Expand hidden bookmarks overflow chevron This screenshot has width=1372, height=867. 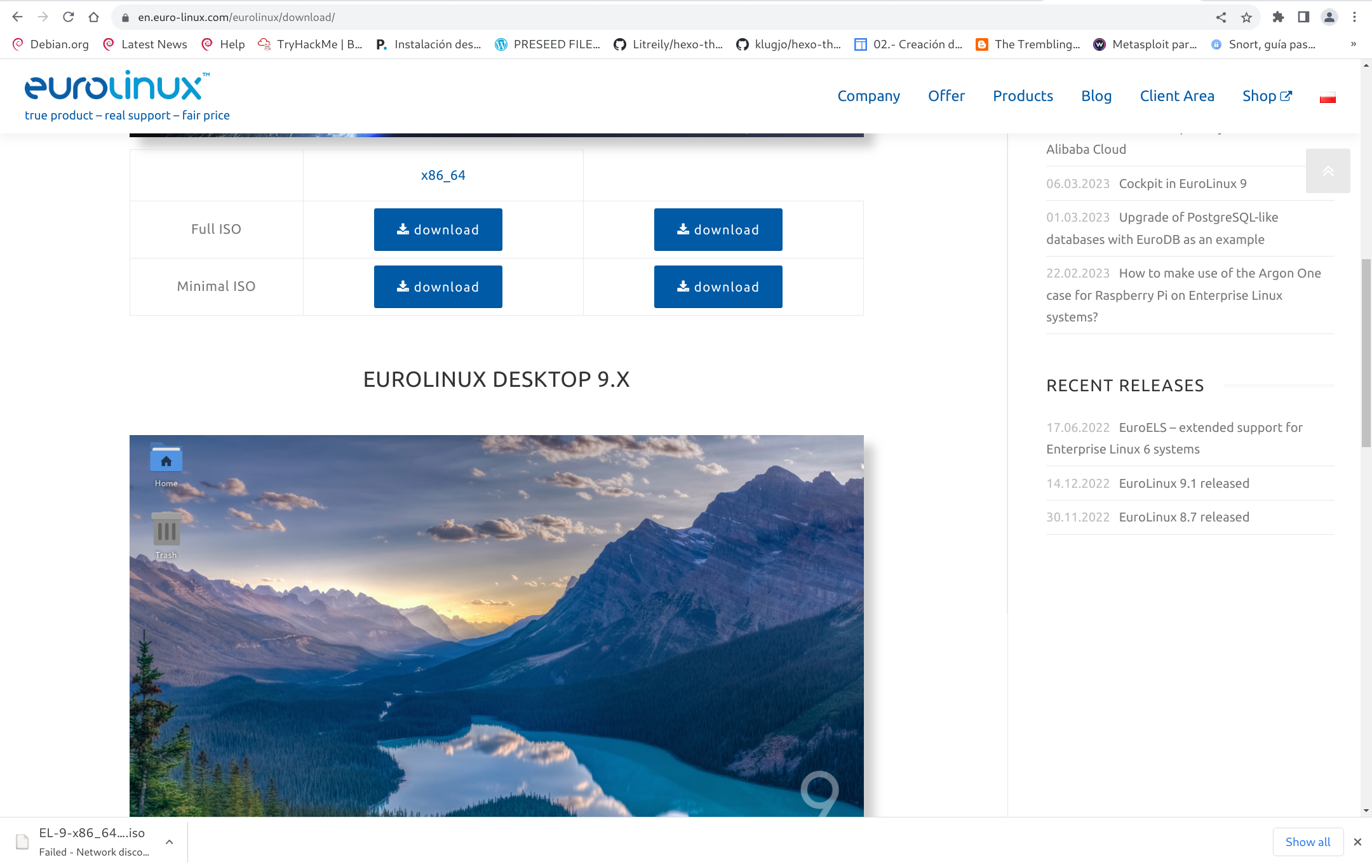tap(1353, 44)
